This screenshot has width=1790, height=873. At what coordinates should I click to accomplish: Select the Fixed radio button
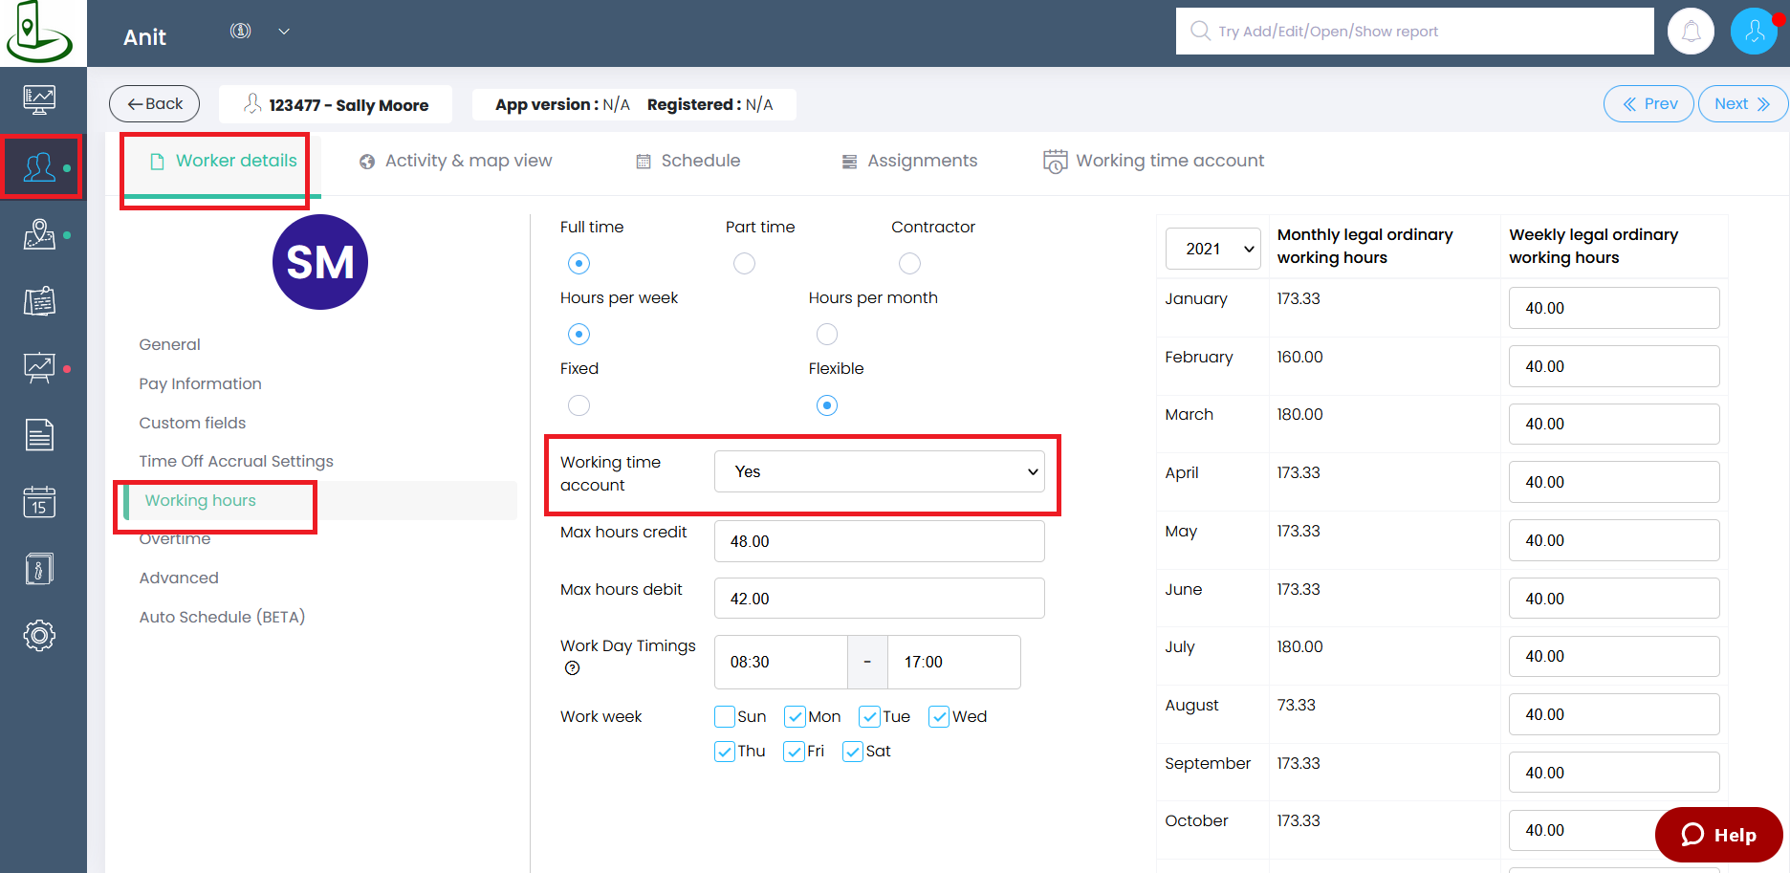[x=578, y=405]
